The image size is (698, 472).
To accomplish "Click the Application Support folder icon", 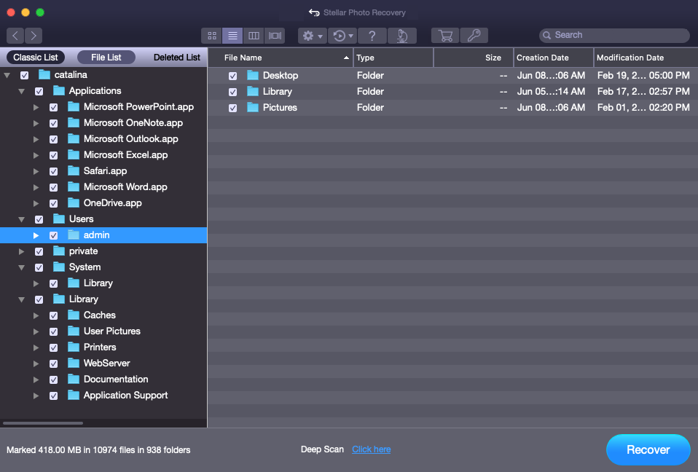I will (x=74, y=395).
